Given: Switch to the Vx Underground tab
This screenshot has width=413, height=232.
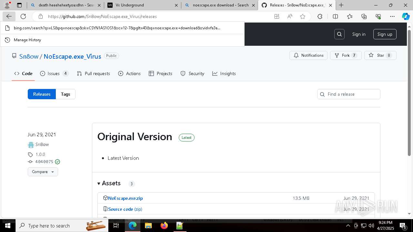Looking at the screenshot, I should coord(143,5).
